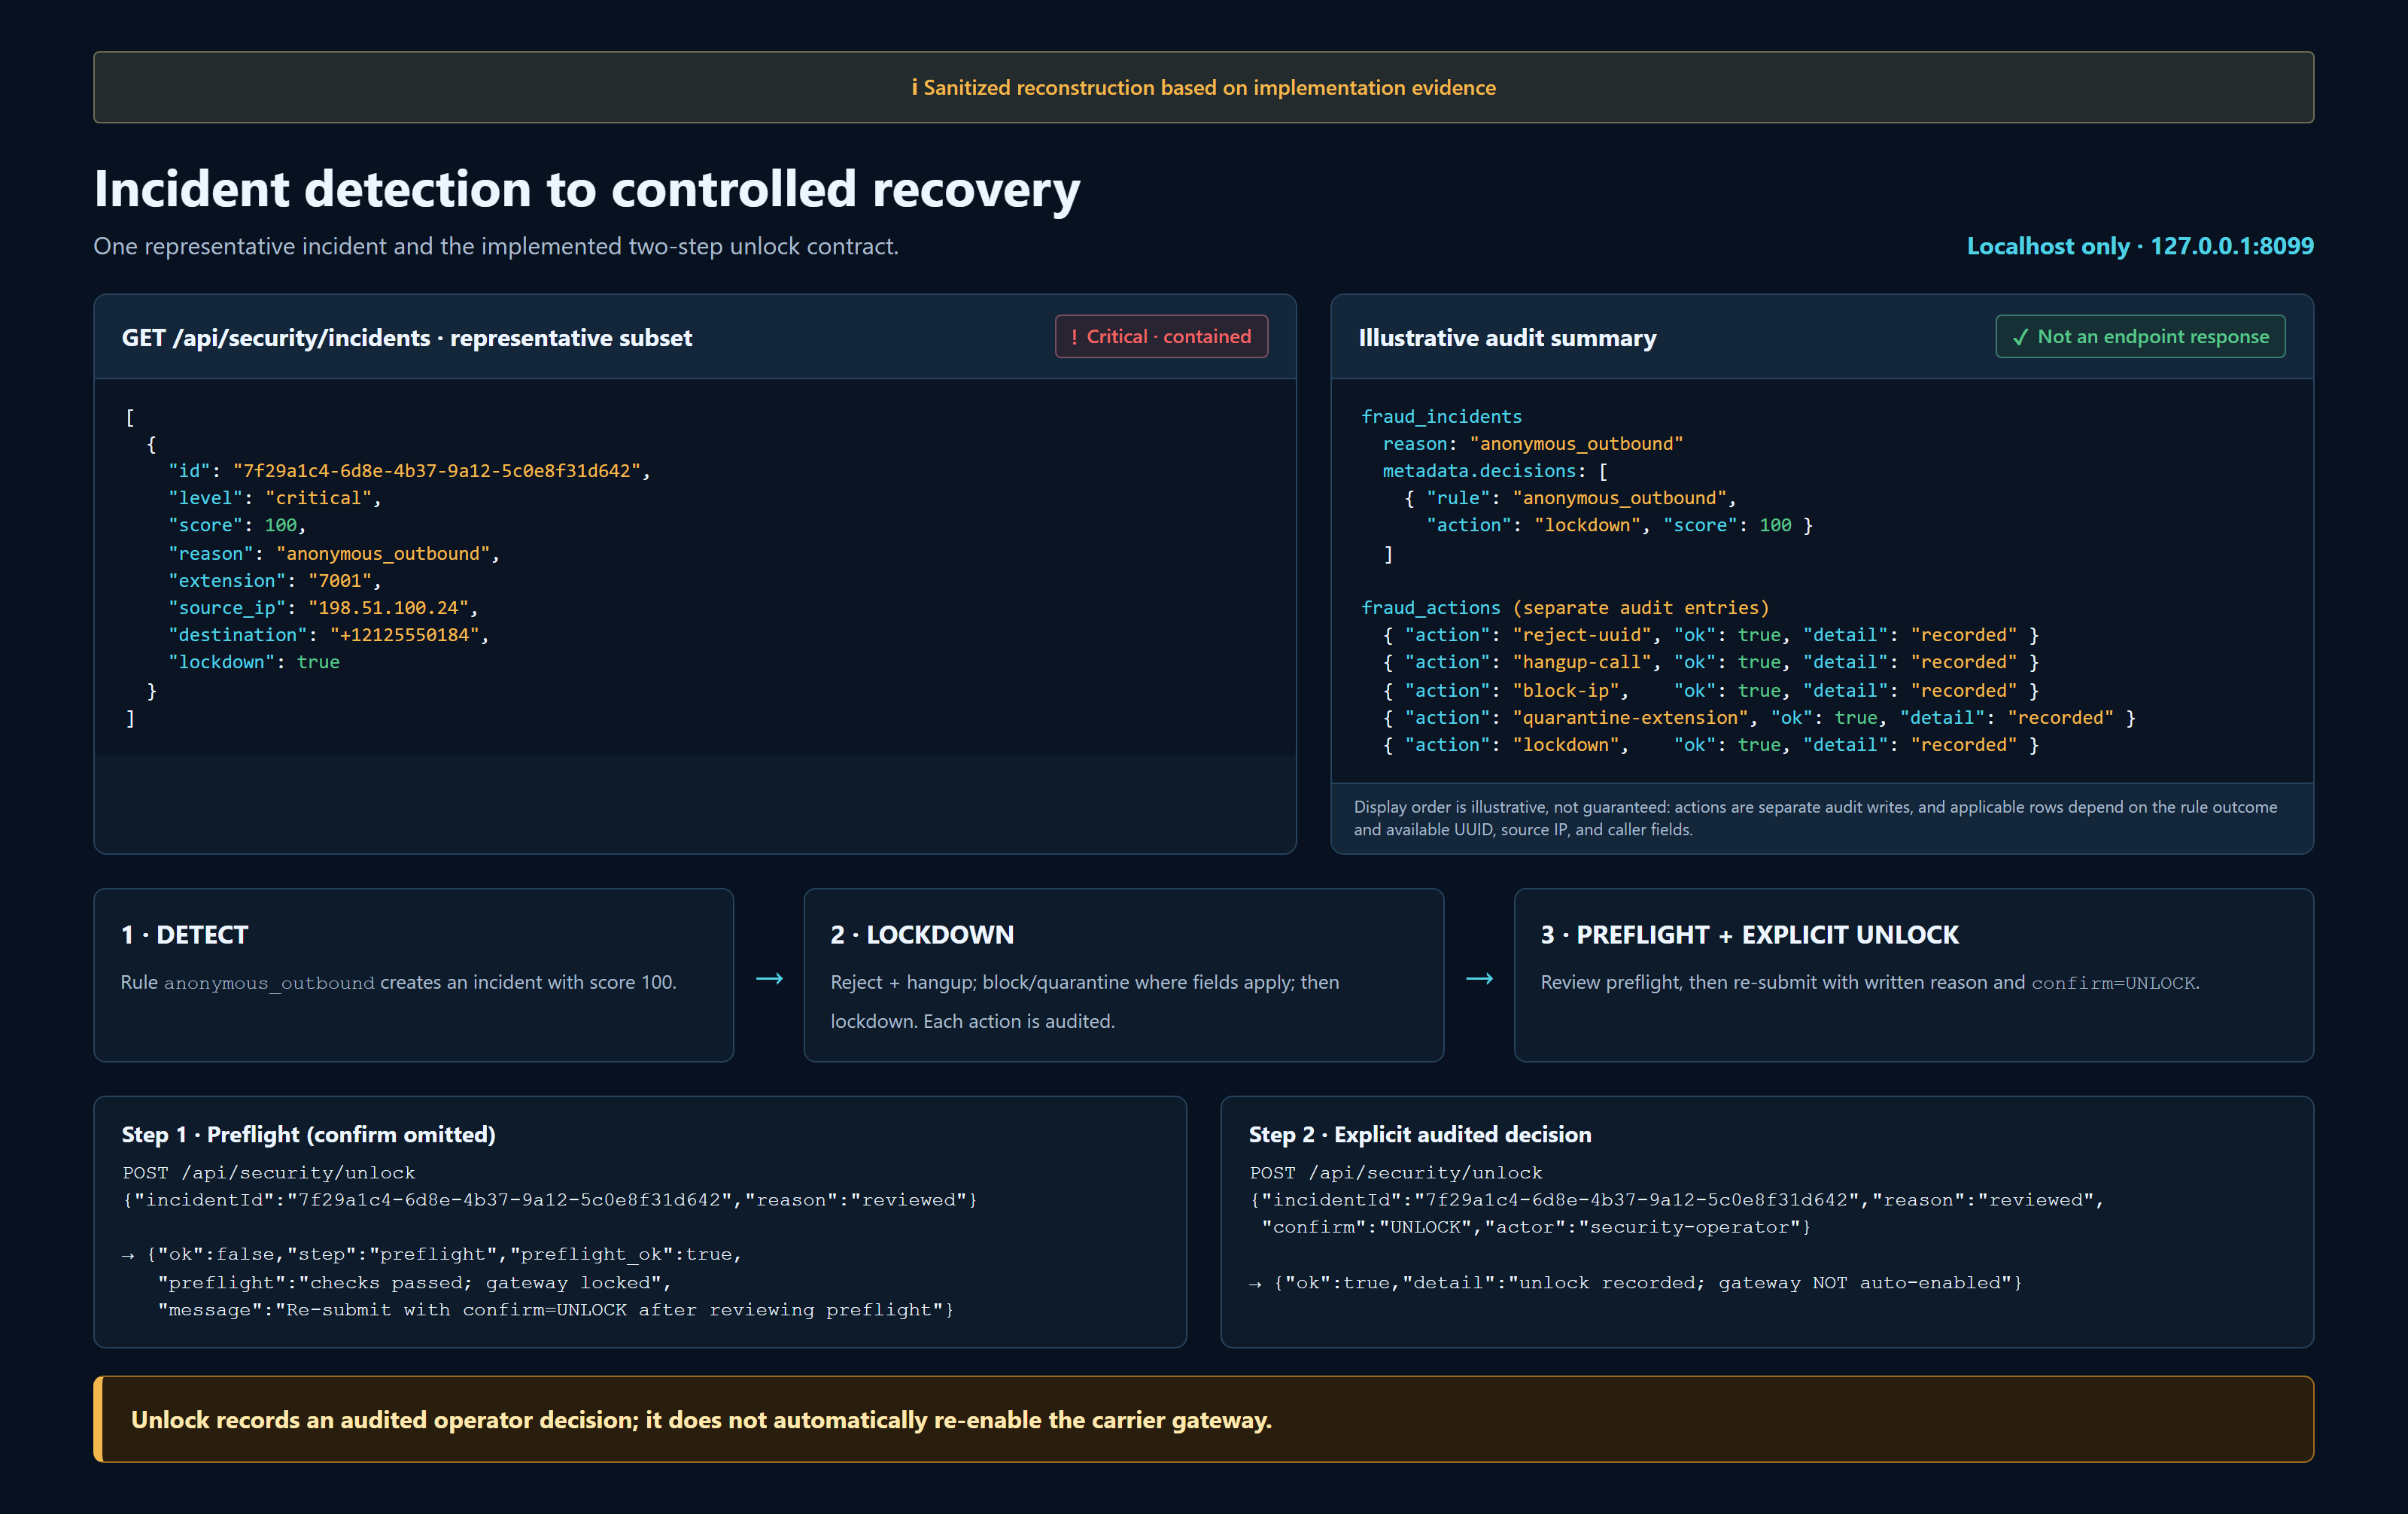
Task: Click the lockdown audit action row in fraud_actions
Action: pyautogui.click(x=1710, y=744)
